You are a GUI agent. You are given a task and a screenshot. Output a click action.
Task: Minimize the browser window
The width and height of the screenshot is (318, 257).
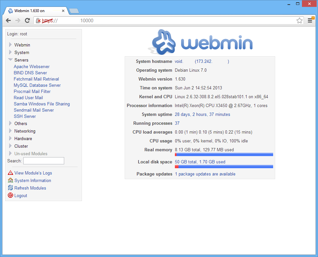289,4
